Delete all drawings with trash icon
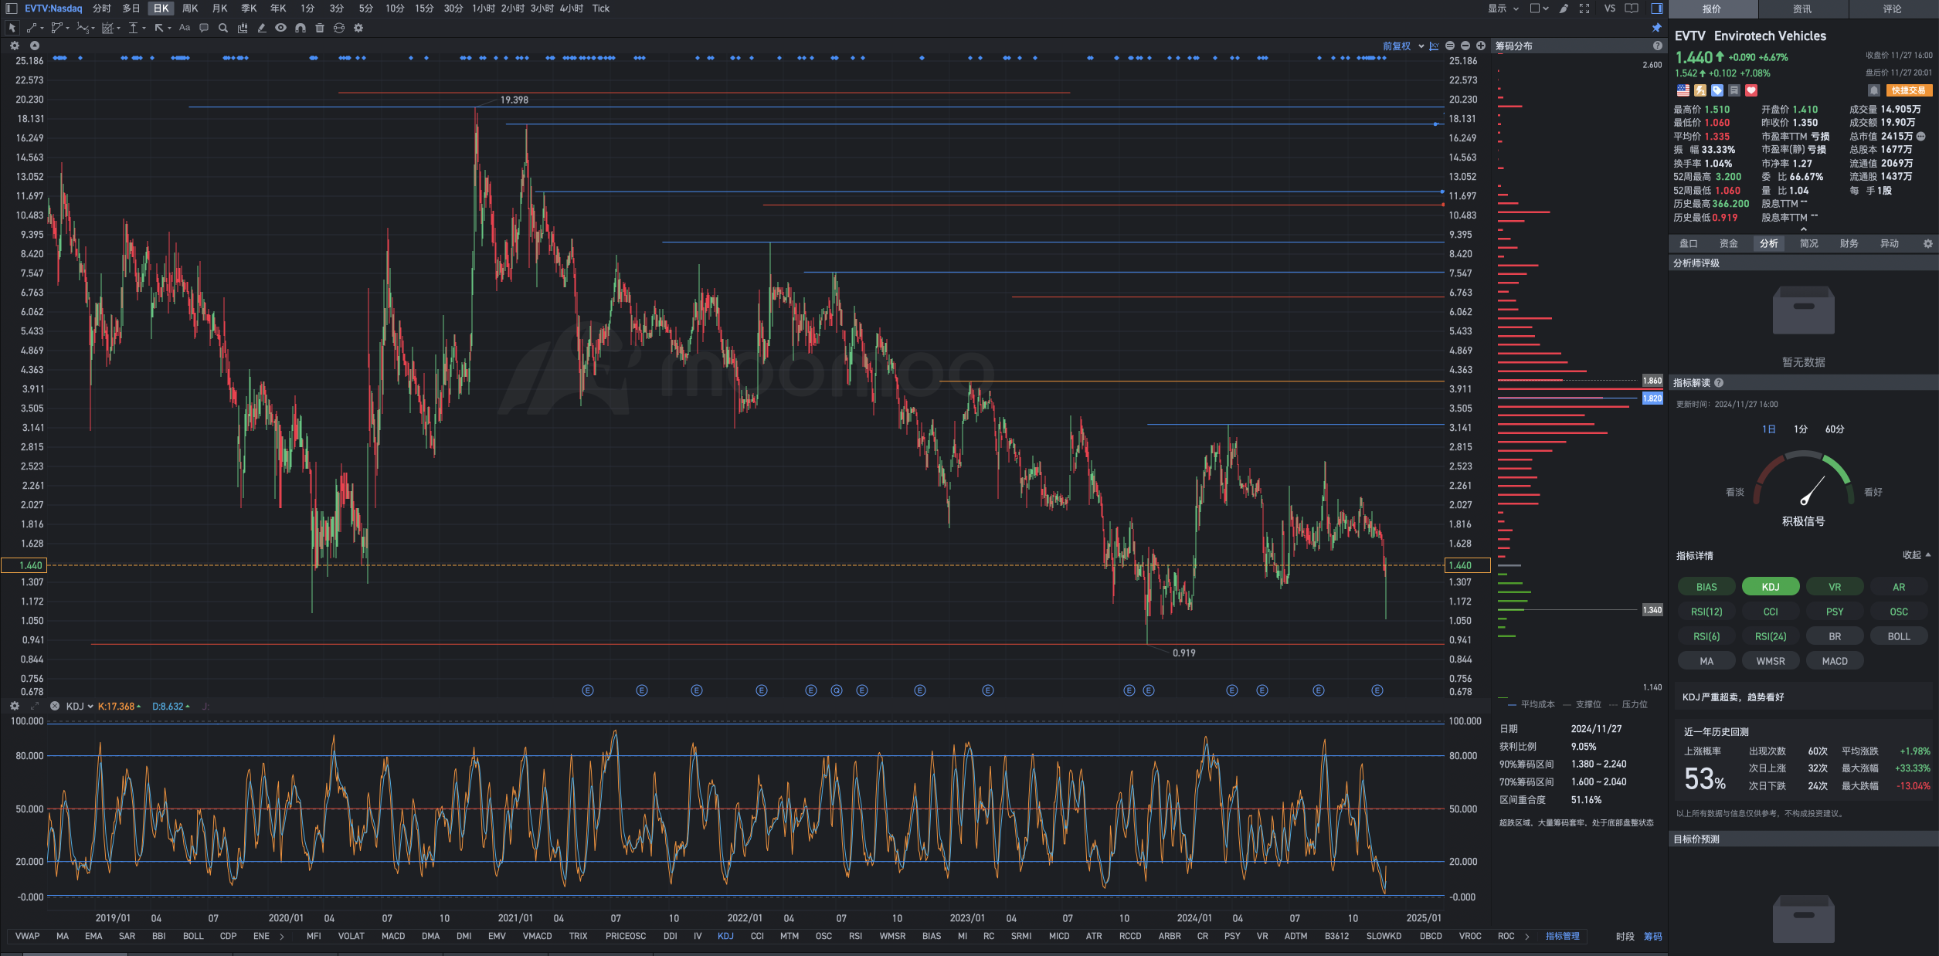Viewport: 1939px width, 956px height. [320, 28]
